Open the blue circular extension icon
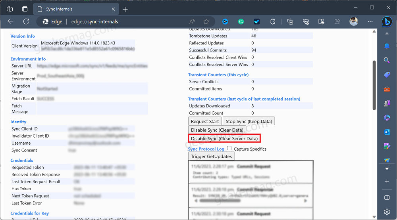The image size is (397, 220). tap(225, 22)
